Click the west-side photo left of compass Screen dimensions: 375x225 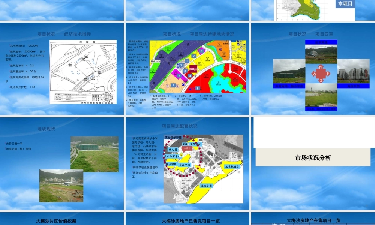[x=289, y=71]
